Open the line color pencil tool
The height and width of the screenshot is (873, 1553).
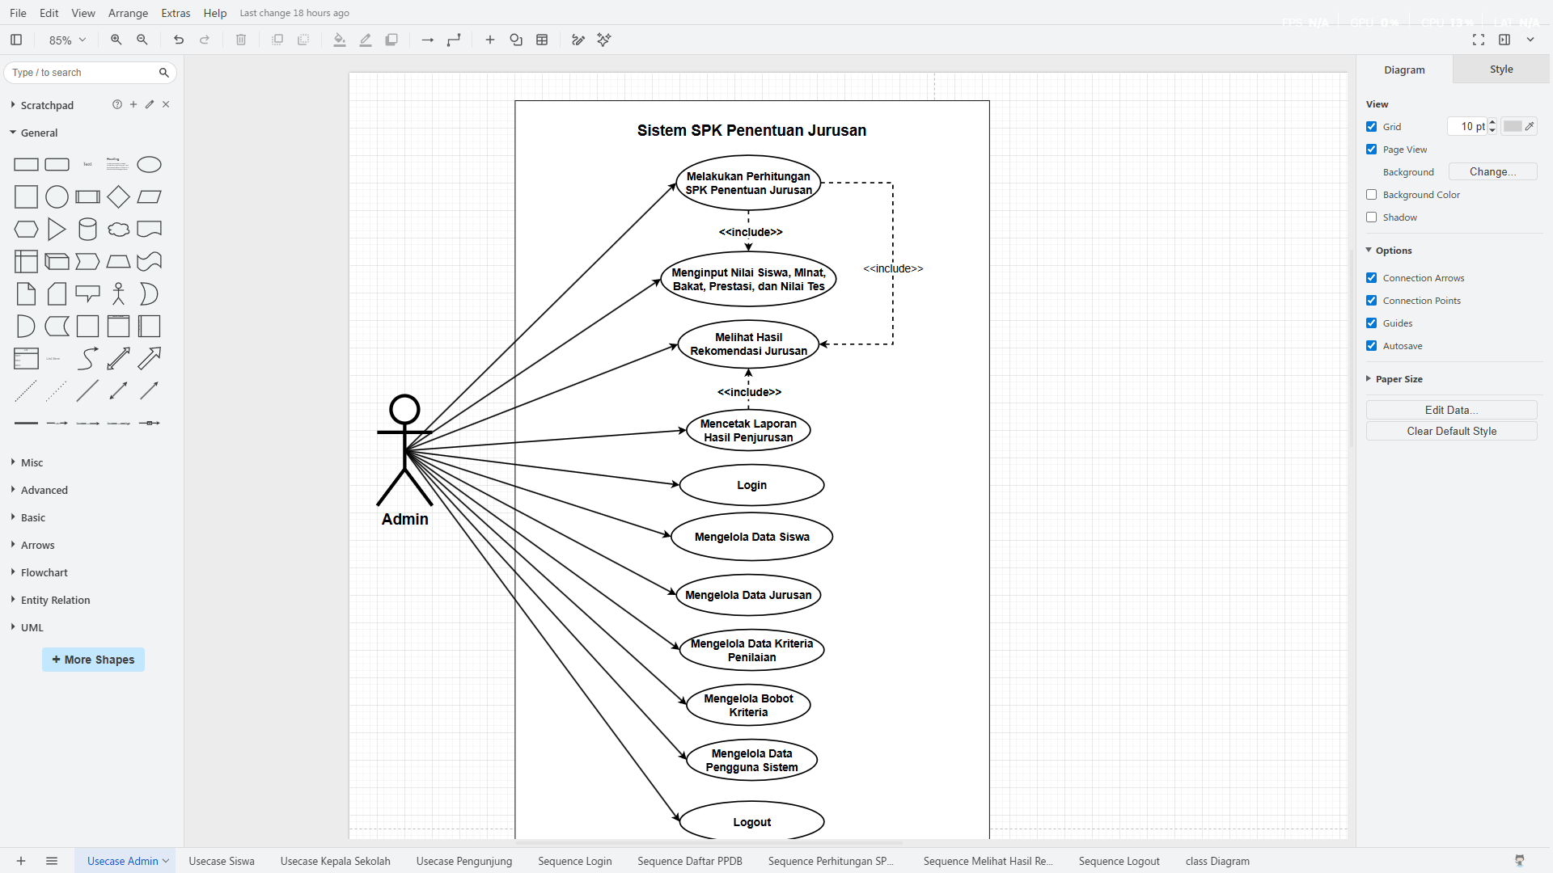tap(366, 40)
